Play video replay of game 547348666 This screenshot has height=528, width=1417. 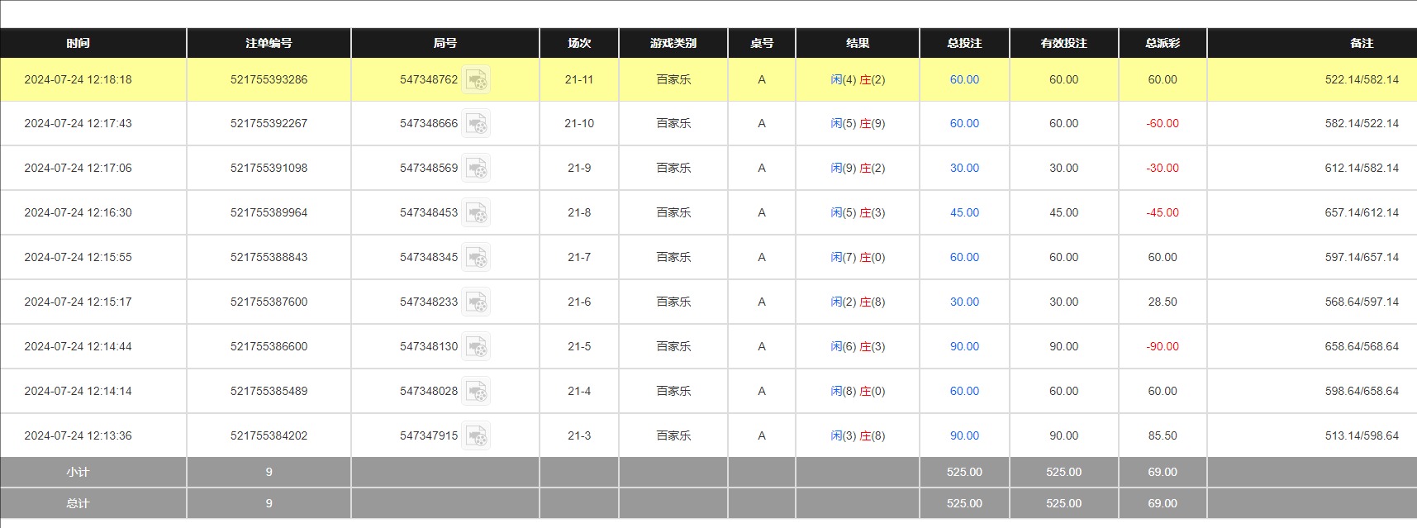477,124
